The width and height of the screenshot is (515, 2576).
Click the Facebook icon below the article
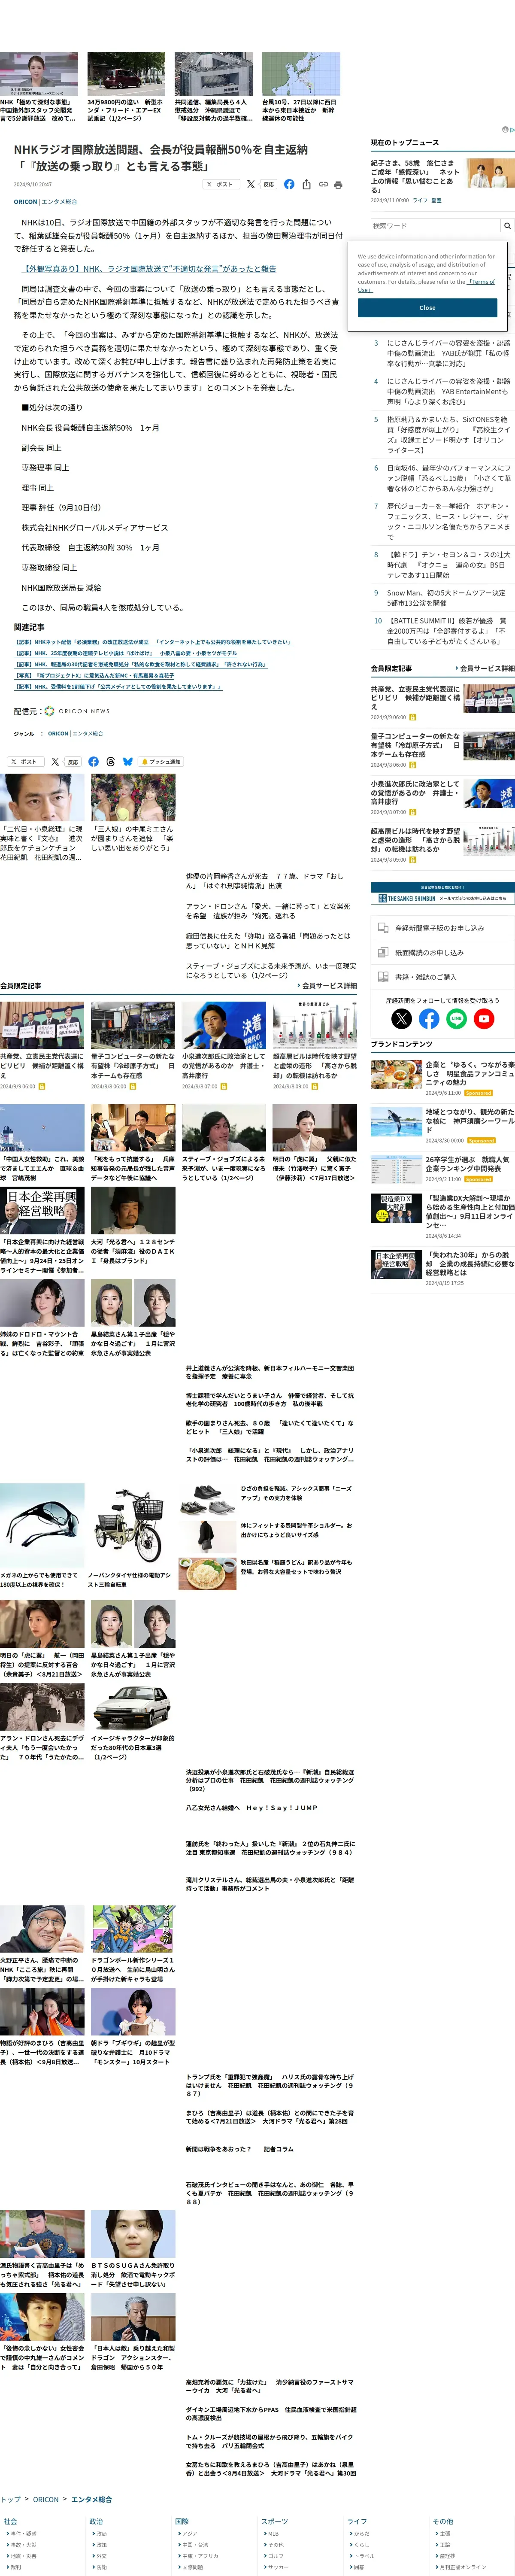point(93,761)
